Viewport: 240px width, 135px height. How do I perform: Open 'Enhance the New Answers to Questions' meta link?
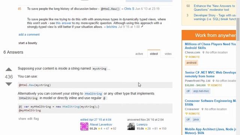pos(214,7)
